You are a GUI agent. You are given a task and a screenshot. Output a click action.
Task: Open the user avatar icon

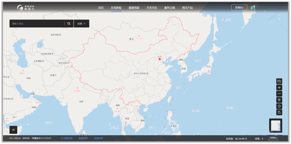pyautogui.click(x=253, y=8)
